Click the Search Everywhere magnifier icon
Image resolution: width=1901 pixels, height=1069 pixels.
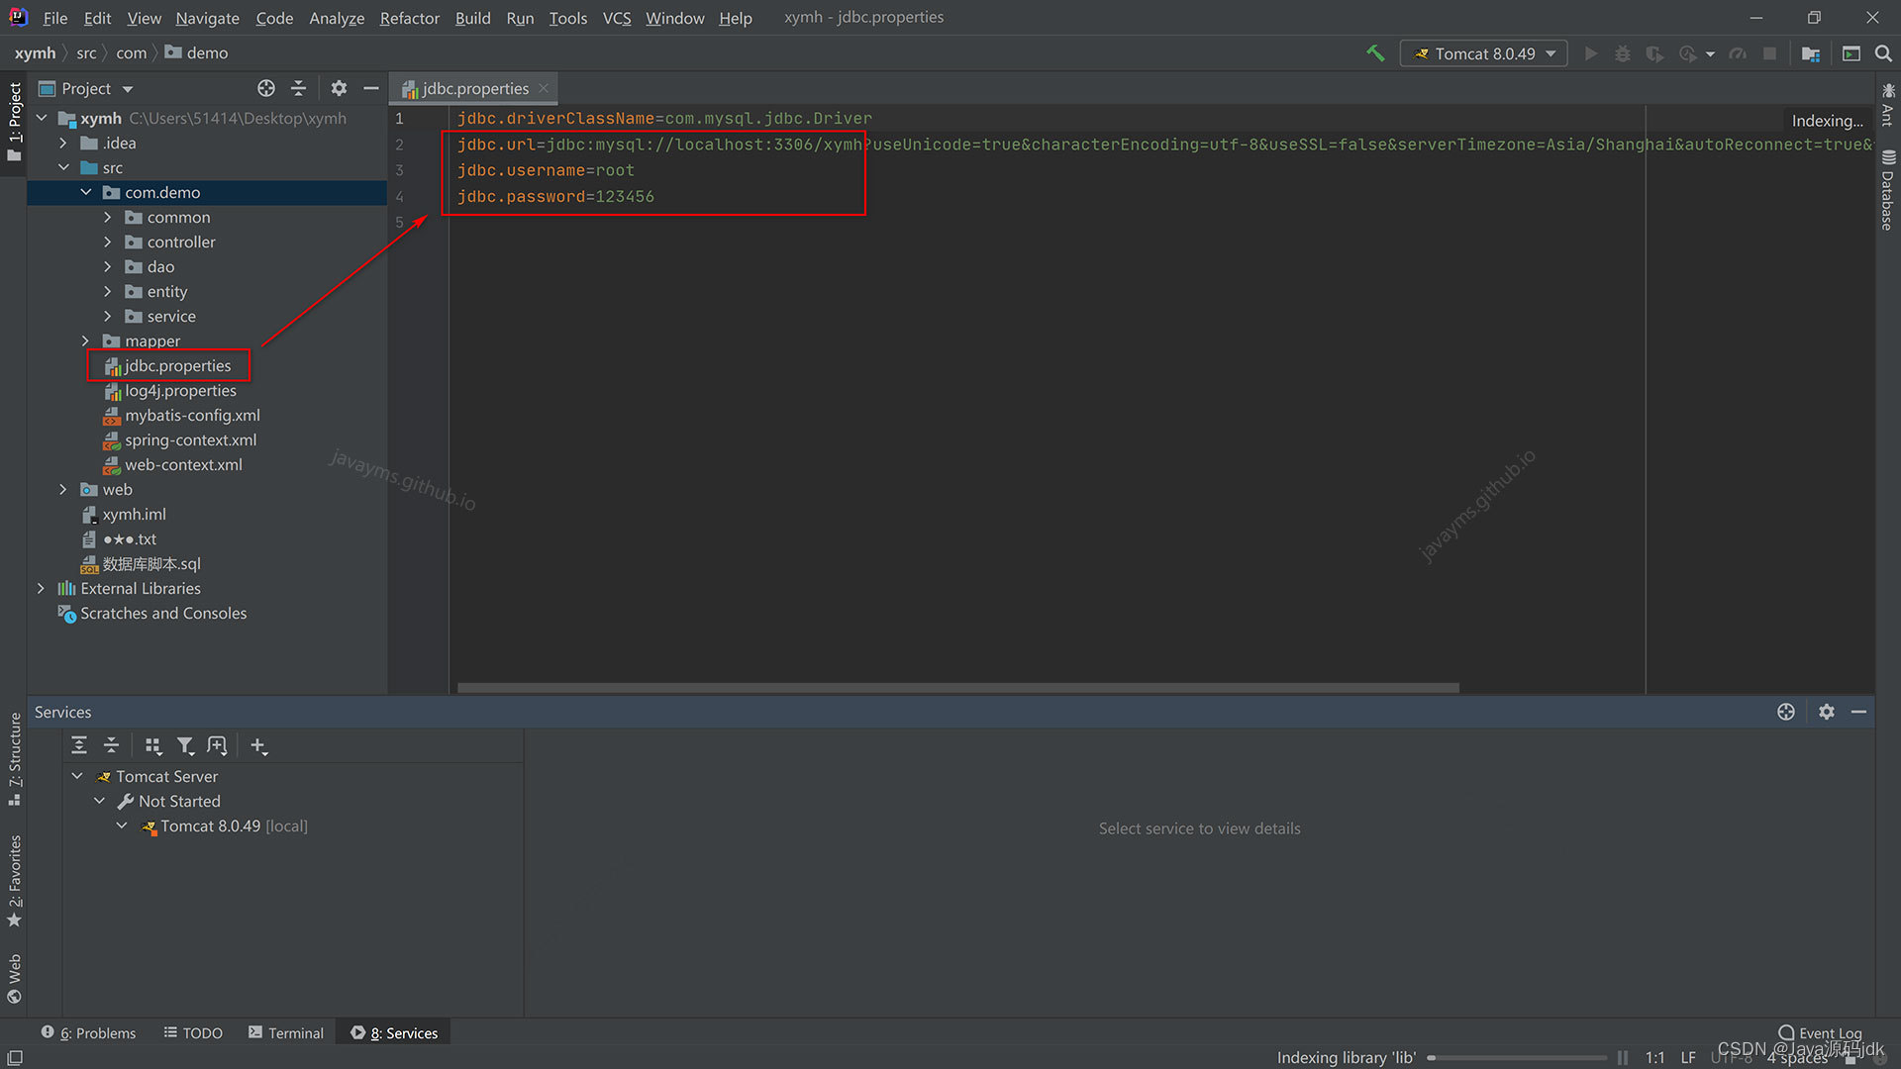(x=1883, y=53)
